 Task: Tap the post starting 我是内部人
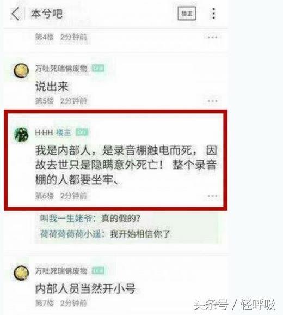tap(126, 165)
